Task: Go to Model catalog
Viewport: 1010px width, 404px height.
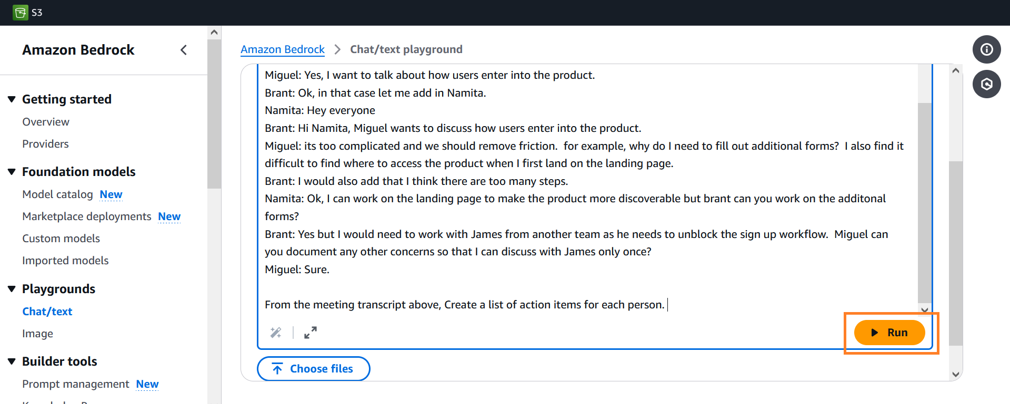Action: pyautogui.click(x=57, y=194)
